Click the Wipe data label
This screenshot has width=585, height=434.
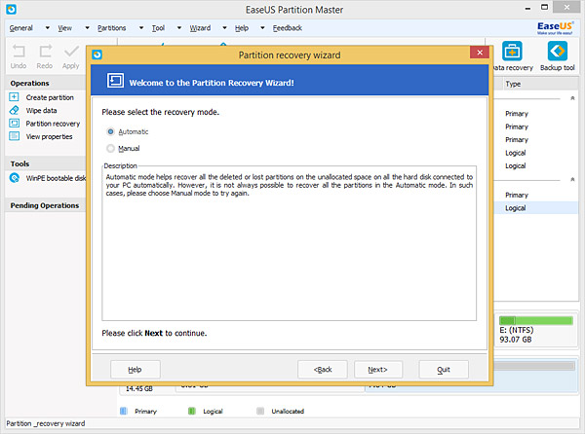point(41,111)
